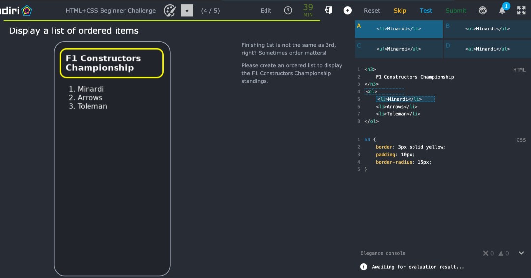531x278 pixels.
Task: Click HTML+CSS Beginner Challenge title
Action: coord(111,10)
